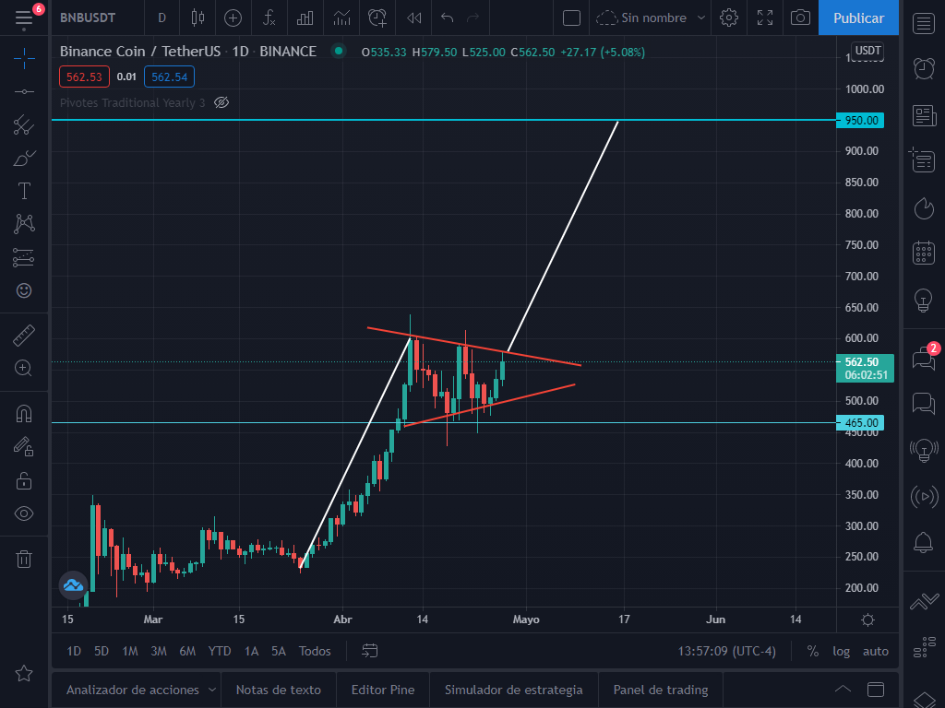Open the forecast and measurement tools
Viewport: 945px width, 708px height.
click(x=24, y=258)
